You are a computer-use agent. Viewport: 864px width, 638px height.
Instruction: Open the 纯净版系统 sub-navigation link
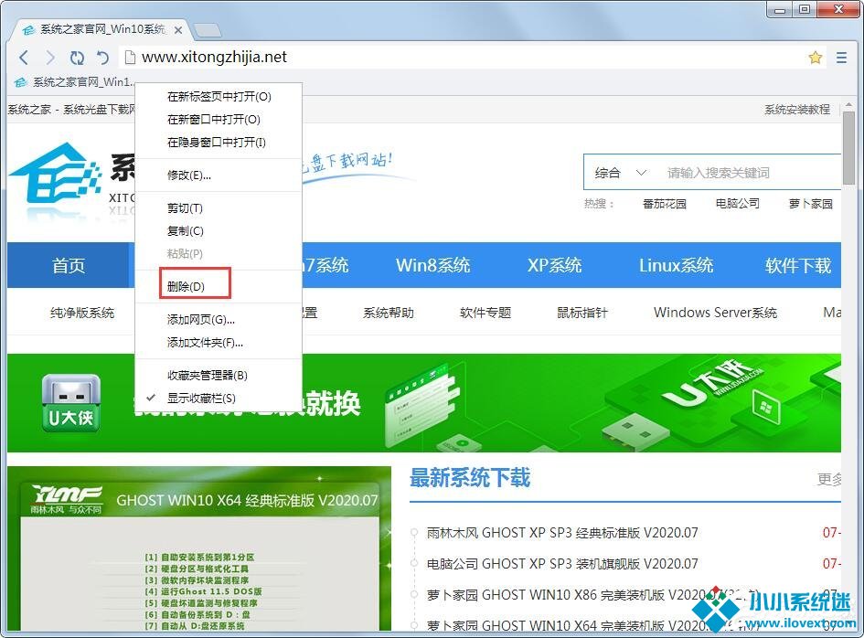(x=82, y=313)
